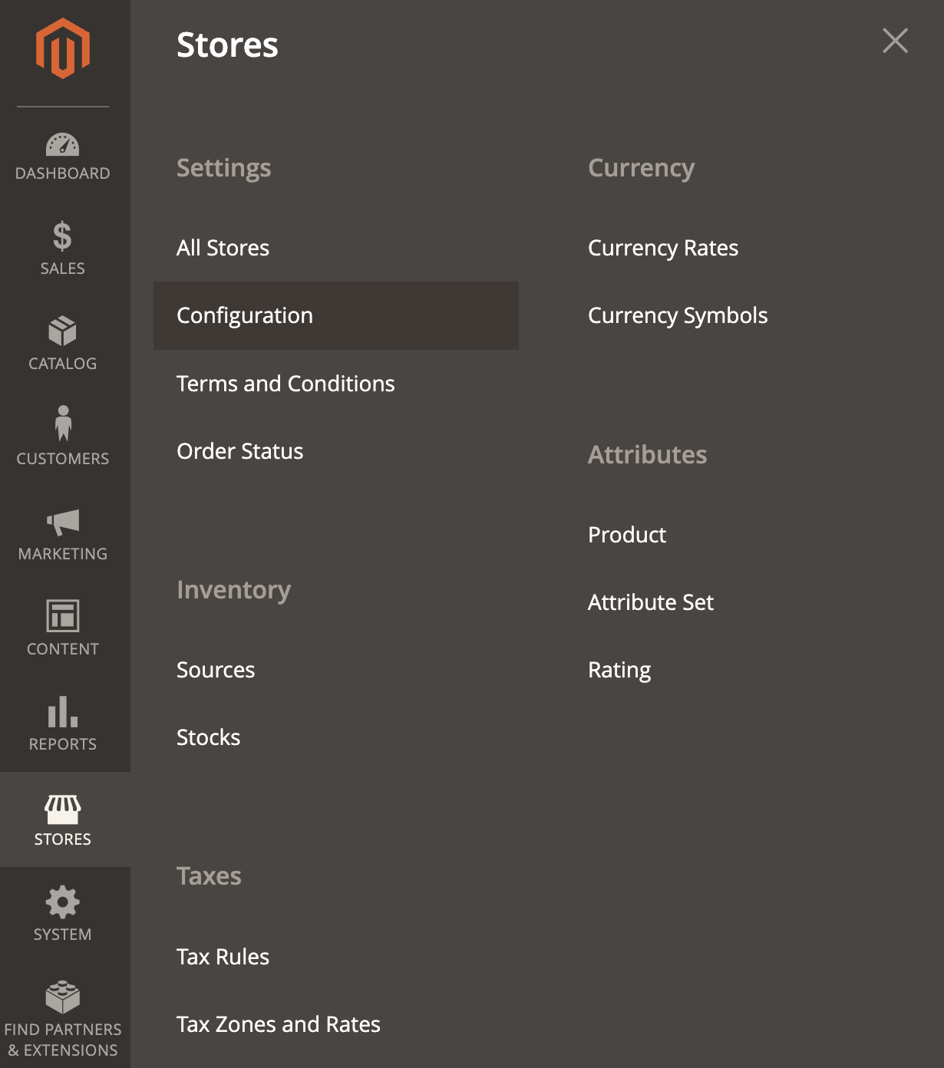Open the Dashboard from the sidebar
The width and height of the screenshot is (944, 1068).
tap(63, 153)
